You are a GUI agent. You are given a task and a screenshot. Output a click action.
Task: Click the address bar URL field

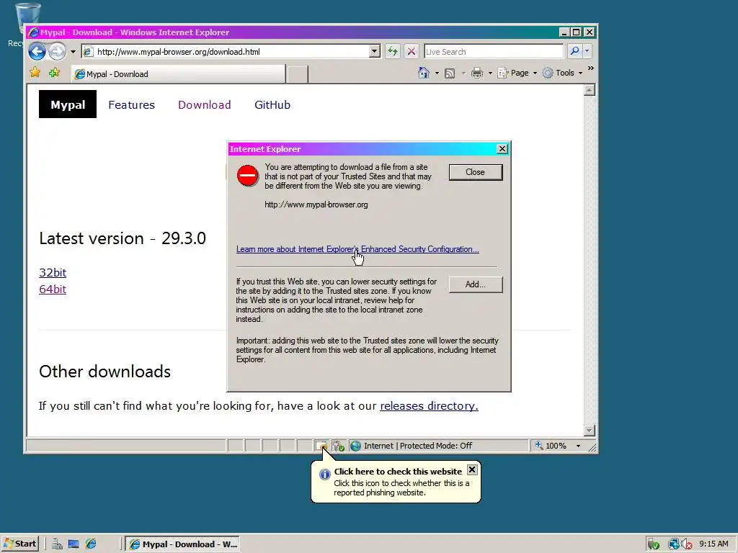pyautogui.click(x=225, y=52)
